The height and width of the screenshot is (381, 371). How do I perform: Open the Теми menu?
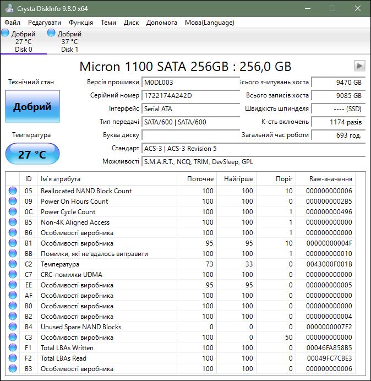click(108, 23)
